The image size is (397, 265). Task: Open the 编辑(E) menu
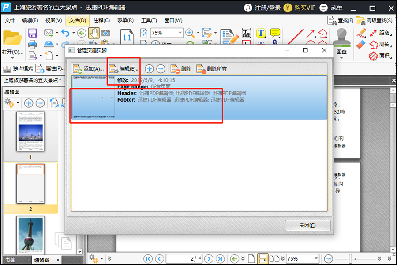coord(30,20)
